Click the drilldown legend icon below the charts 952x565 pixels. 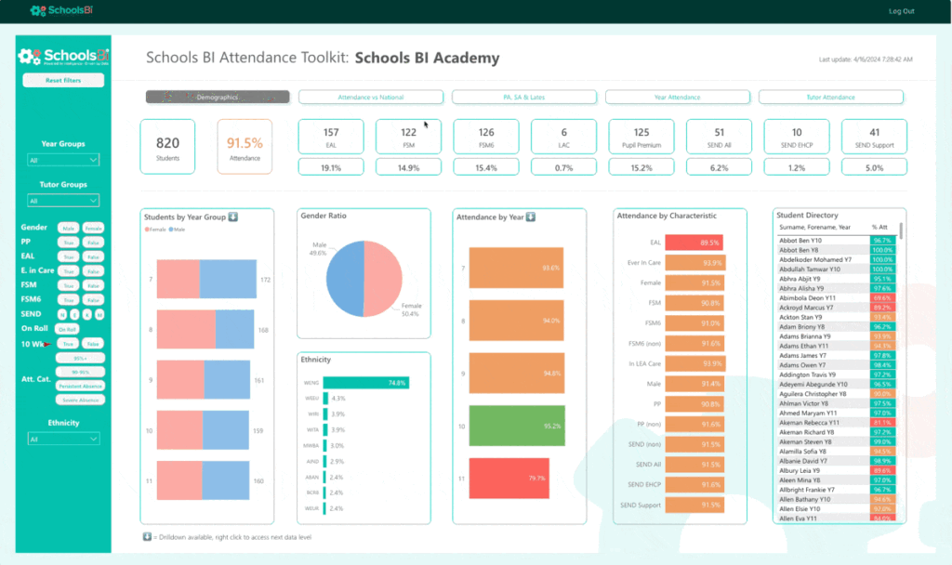click(x=147, y=536)
